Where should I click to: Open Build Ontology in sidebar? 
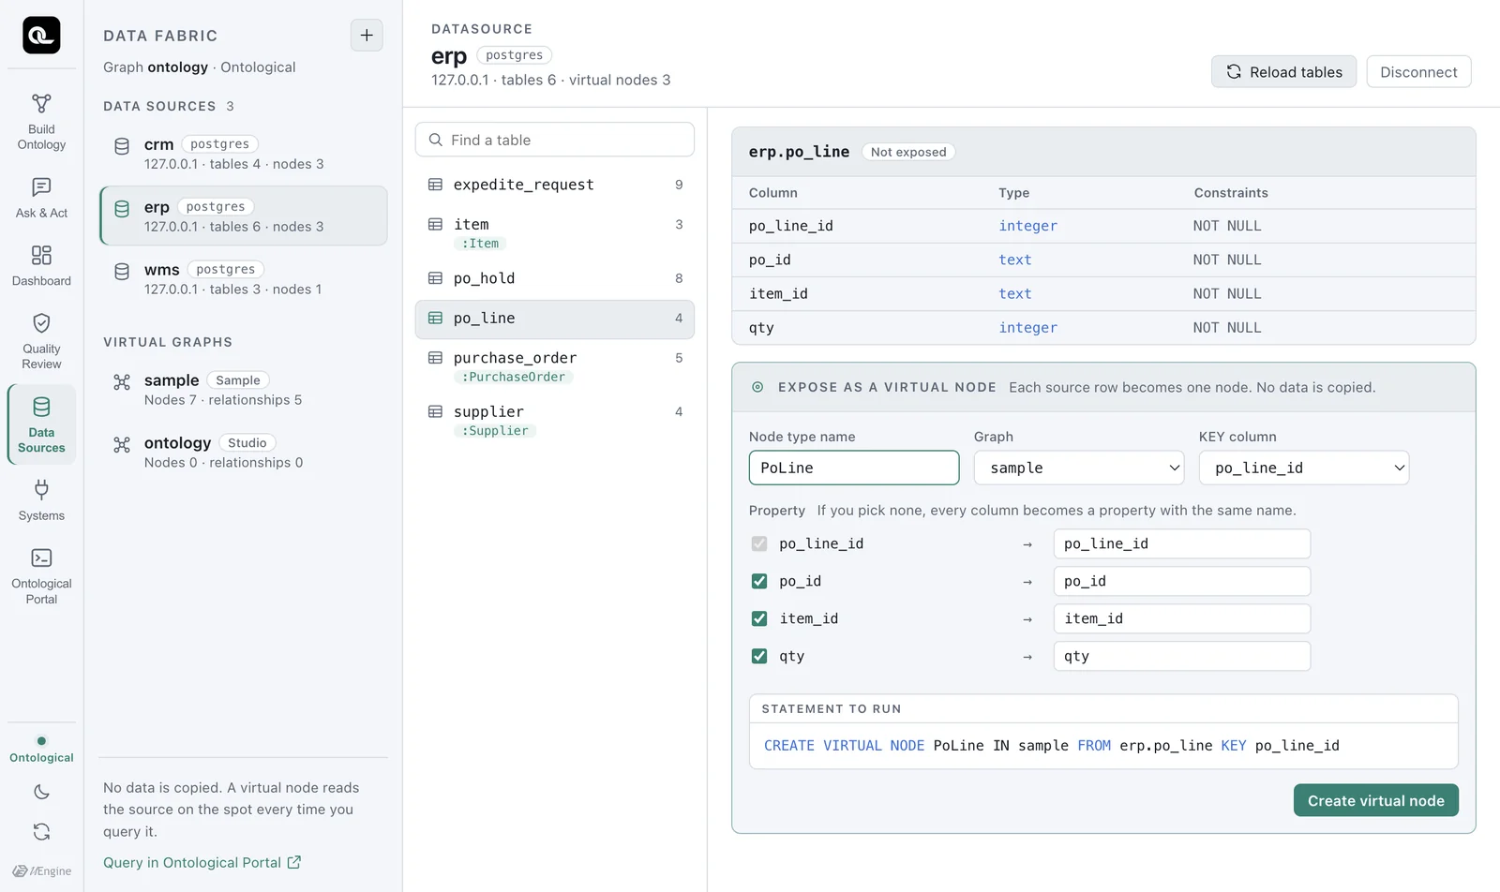pyautogui.click(x=41, y=123)
